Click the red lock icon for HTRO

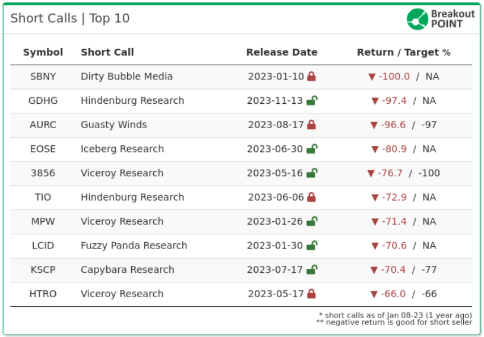[x=311, y=294]
